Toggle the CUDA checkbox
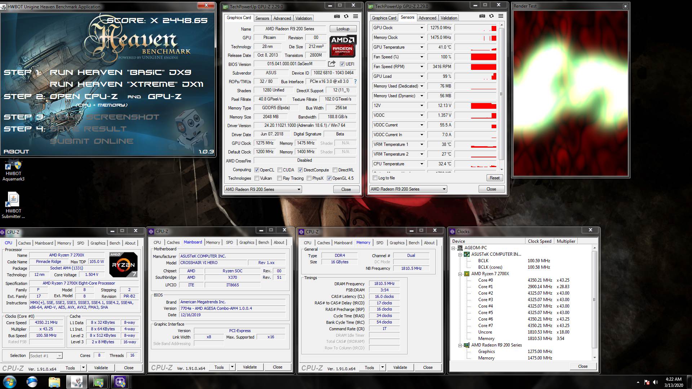 [280, 170]
